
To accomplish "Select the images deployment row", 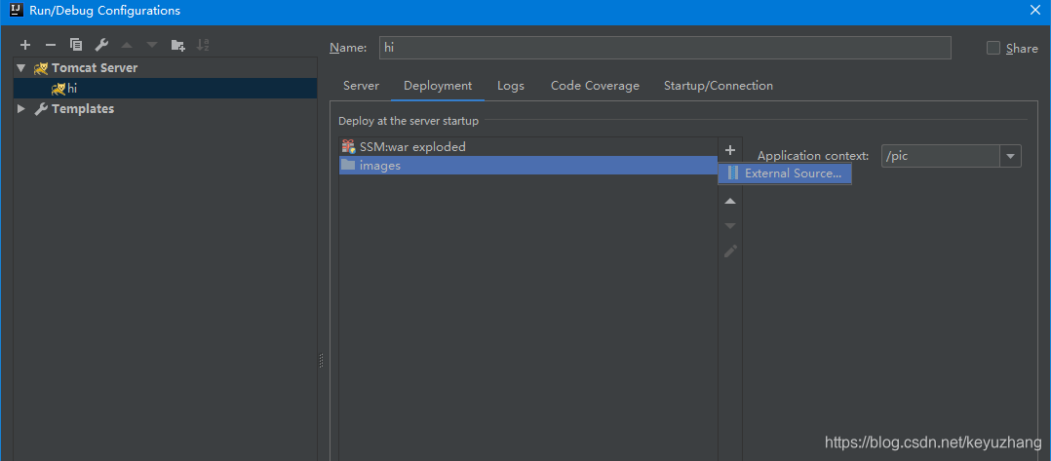I will [528, 166].
